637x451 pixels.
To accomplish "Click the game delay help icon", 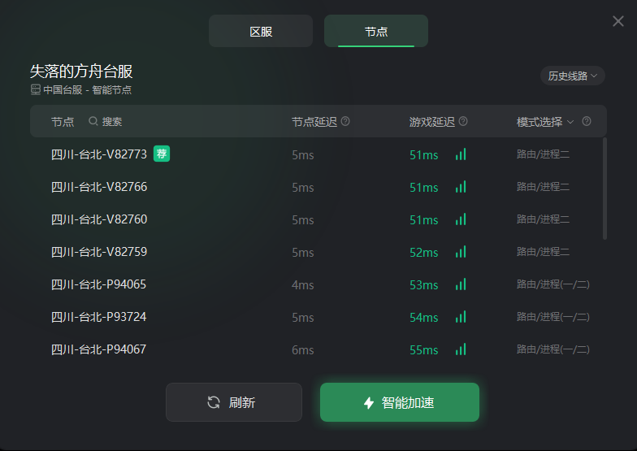I will (463, 122).
